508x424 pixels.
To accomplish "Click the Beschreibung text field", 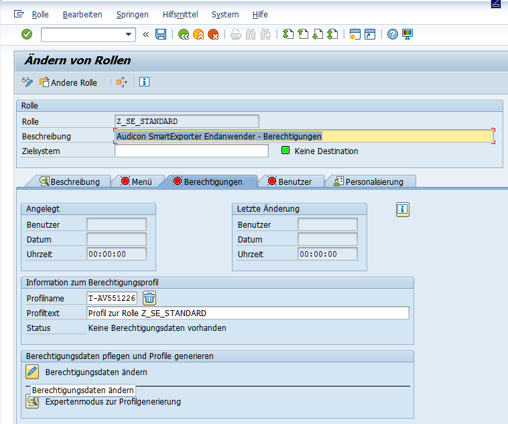I will coord(304,136).
